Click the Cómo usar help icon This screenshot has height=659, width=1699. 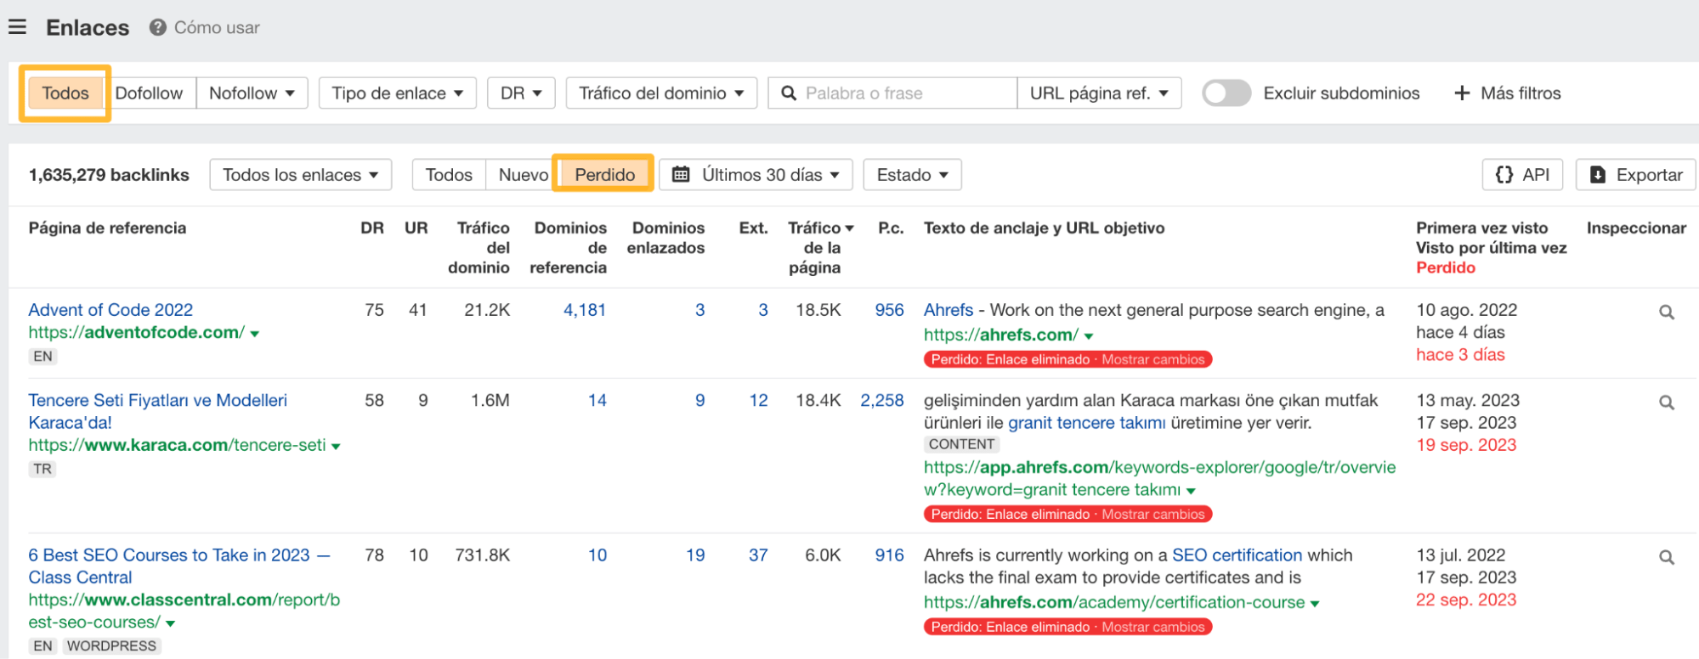click(x=157, y=27)
